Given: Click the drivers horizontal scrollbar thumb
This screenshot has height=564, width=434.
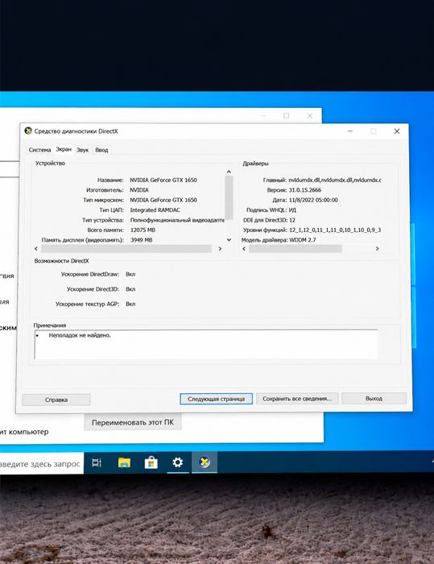Looking at the screenshot, I should (x=296, y=248).
